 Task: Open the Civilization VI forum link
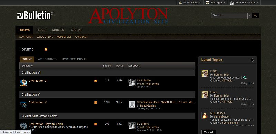[x=38, y=81]
